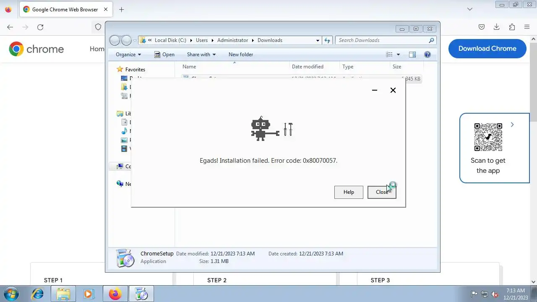
Task: Open Firefox list all tabs chevron
Action: pyautogui.click(x=470, y=9)
